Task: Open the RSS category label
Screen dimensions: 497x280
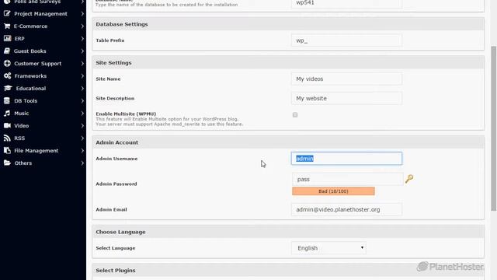Action: (x=19, y=138)
